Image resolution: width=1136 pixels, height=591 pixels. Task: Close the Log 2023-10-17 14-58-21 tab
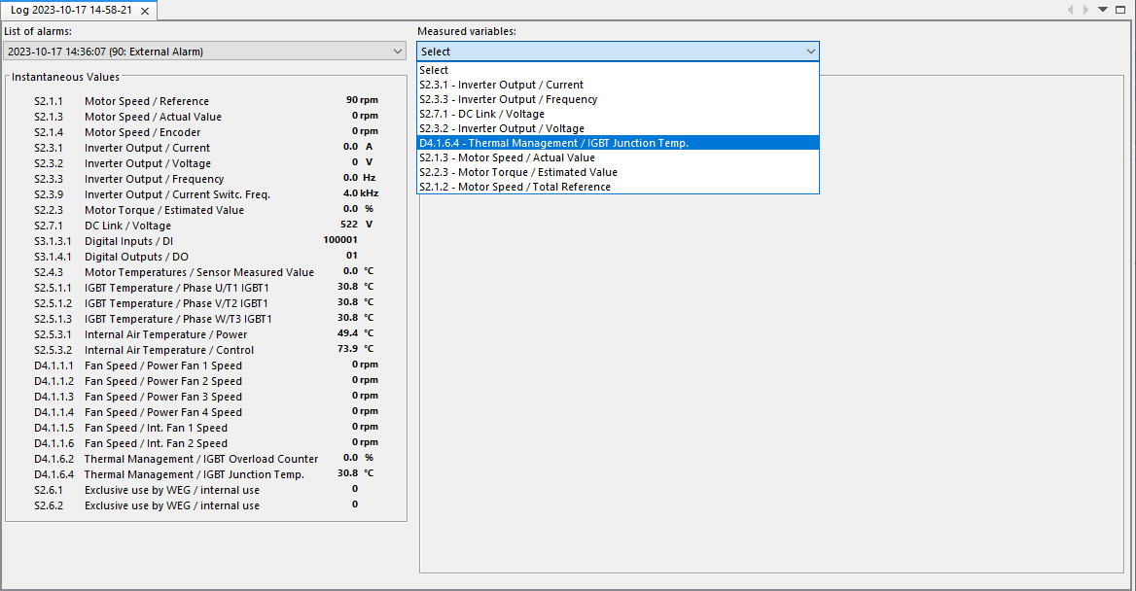(144, 11)
